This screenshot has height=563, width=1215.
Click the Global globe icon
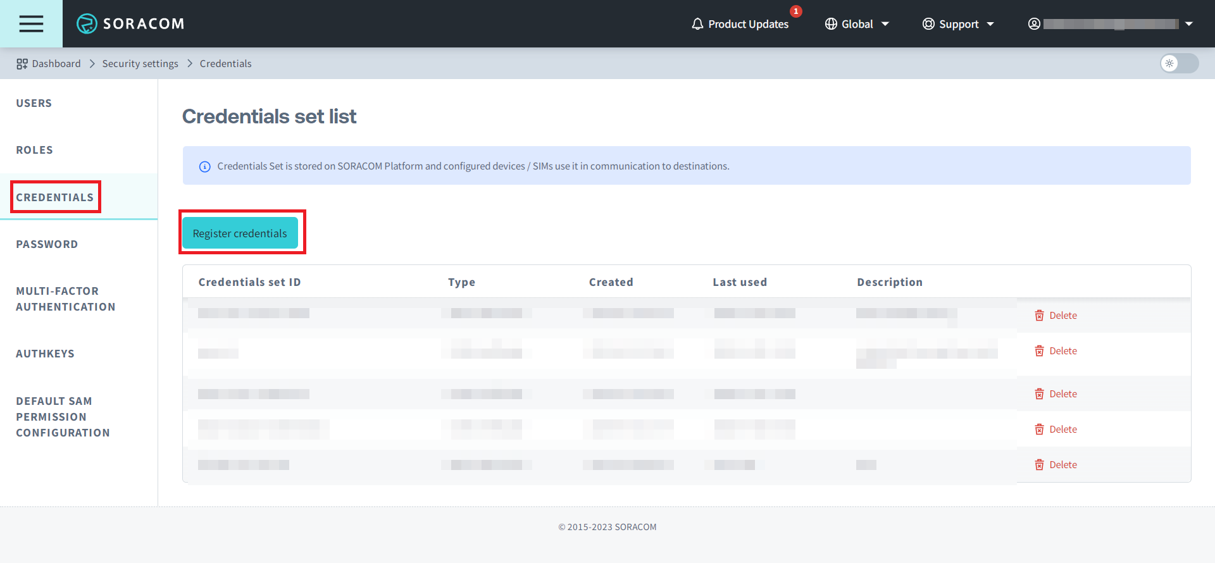(x=831, y=24)
